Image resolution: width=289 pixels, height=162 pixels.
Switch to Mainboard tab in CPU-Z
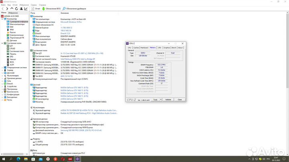click(x=144, y=48)
